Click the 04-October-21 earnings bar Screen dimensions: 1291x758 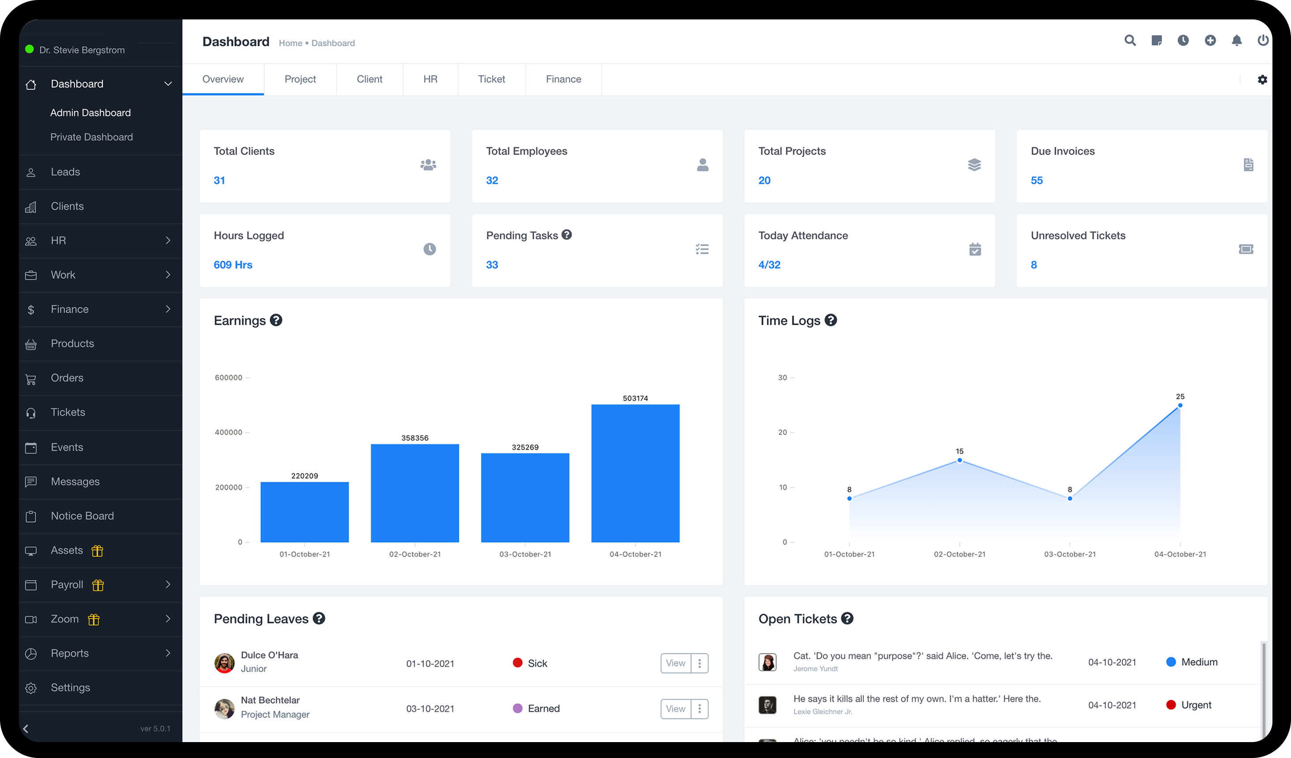tap(635, 473)
